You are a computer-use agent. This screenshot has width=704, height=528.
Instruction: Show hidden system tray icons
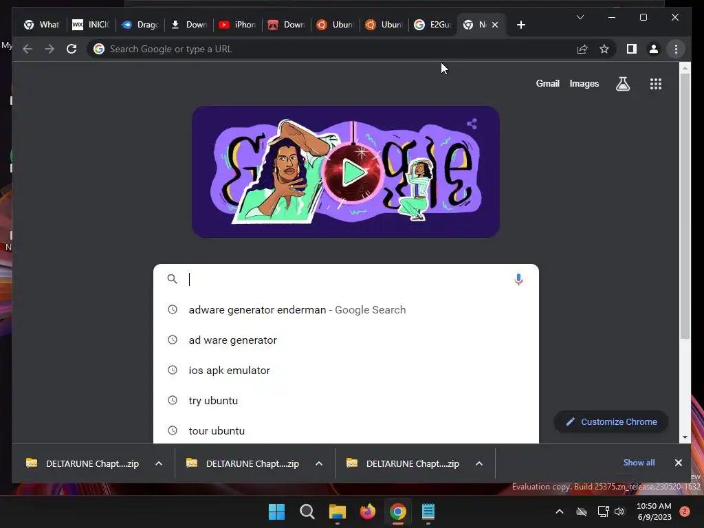(x=560, y=511)
